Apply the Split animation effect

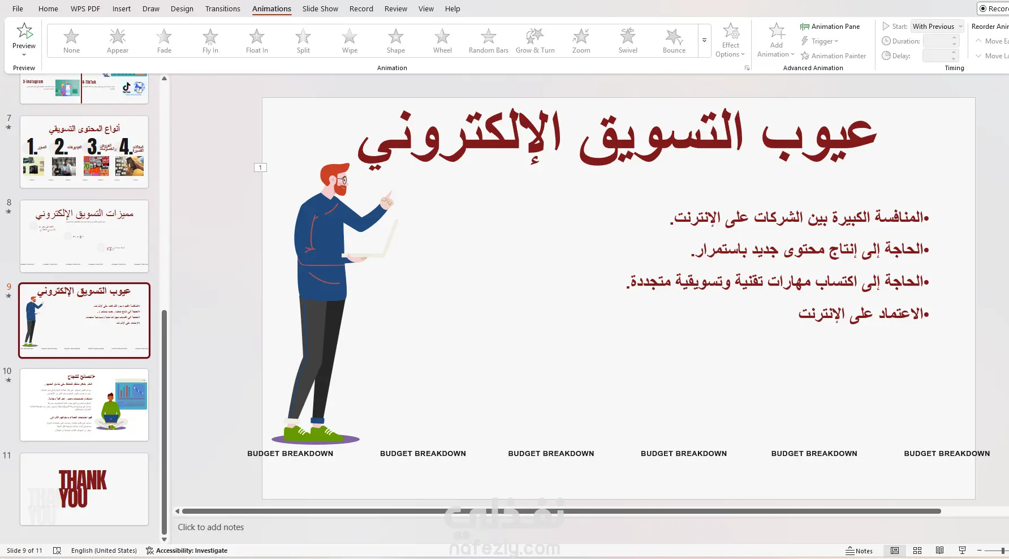303,41
